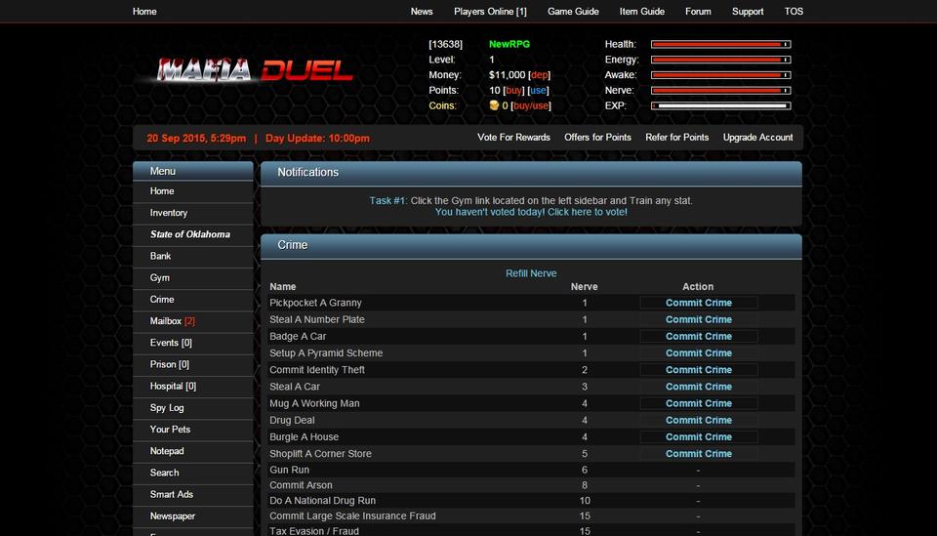Commit the Shoplift A Corner Store crime
Viewport: 937px width, 536px height.
click(699, 454)
